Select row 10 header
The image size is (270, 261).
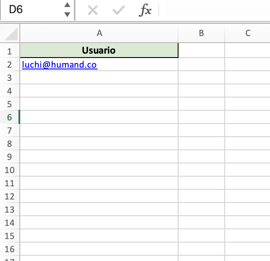tap(10, 170)
